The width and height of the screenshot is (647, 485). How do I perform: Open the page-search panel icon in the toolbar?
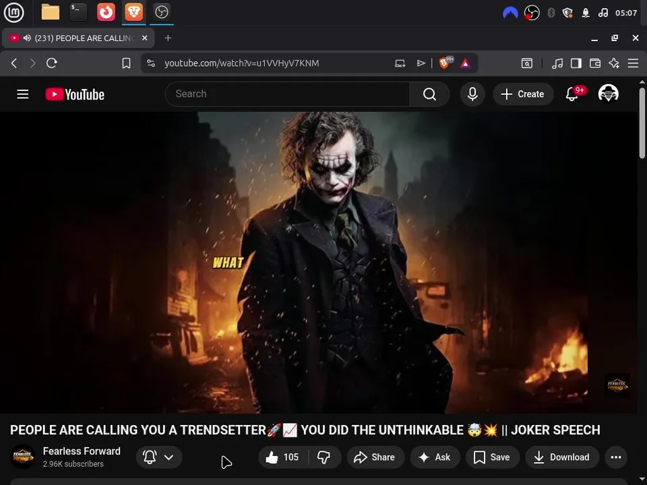527,63
